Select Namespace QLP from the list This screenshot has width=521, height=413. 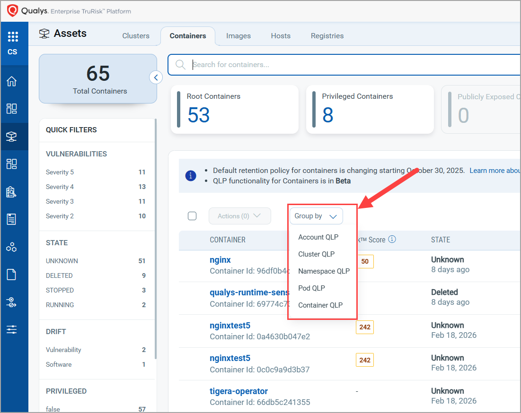(324, 271)
